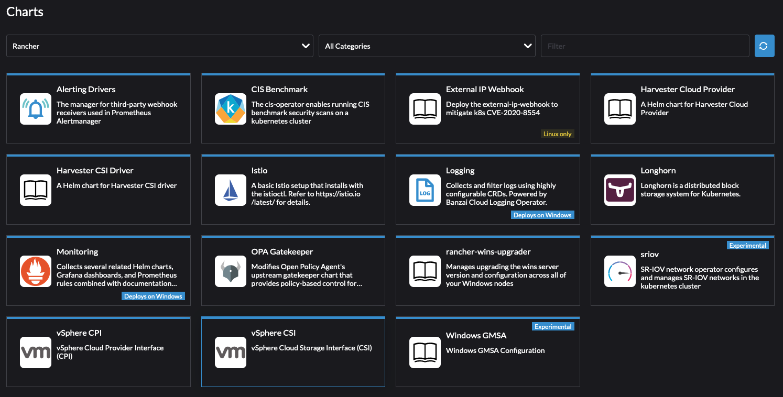Screen dimensions: 783x397
Task: Click the rancher-wins-upgrader book icon
Action: pyautogui.click(x=425, y=271)
